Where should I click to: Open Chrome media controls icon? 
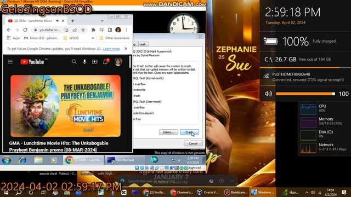click(x=101, y=30)
